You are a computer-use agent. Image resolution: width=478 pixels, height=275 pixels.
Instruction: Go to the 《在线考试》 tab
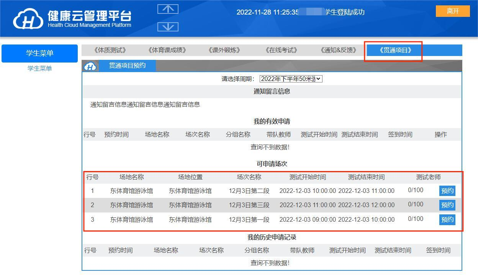pos(281,50)
